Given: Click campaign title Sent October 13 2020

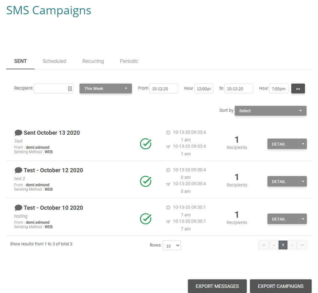Looking at the screenshot, I should click(52, 133).
